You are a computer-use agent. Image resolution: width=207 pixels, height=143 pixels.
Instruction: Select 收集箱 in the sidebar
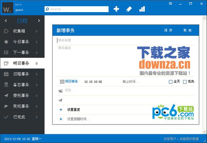(22, 31)
